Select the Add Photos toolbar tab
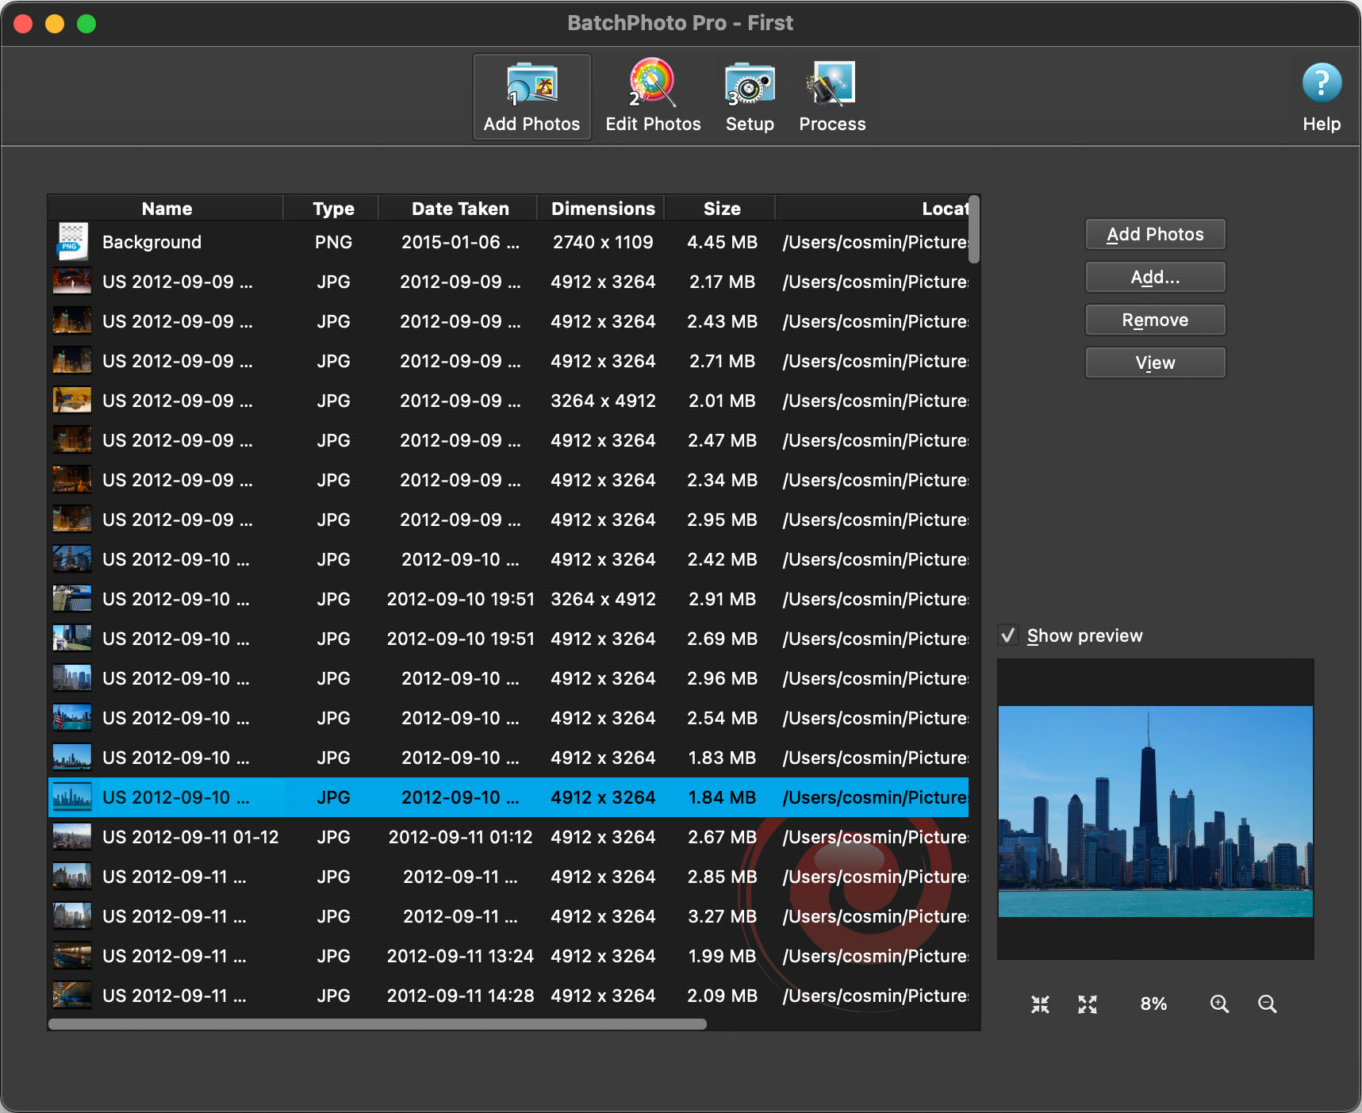The image size is (1362, 1113). 531,97
